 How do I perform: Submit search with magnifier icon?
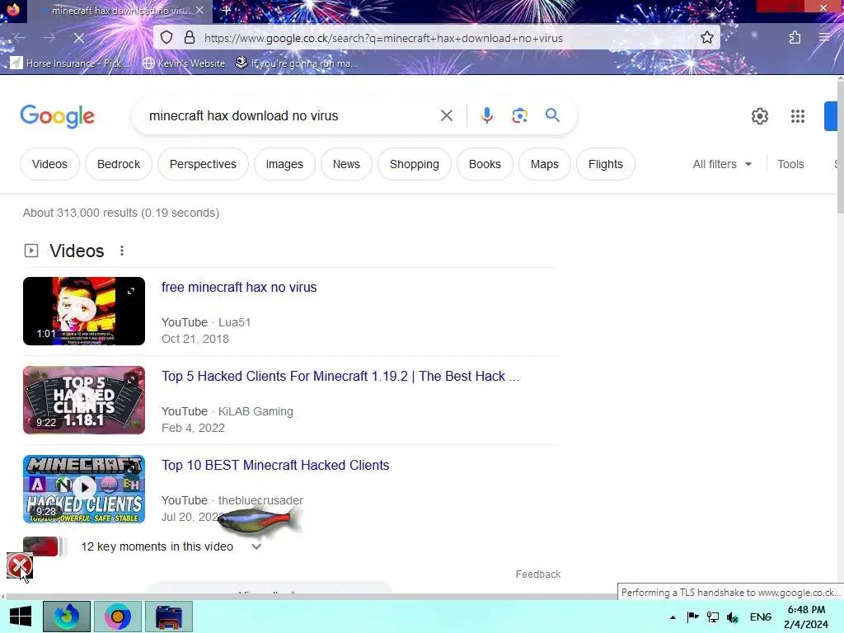click(x=552, y=115)
